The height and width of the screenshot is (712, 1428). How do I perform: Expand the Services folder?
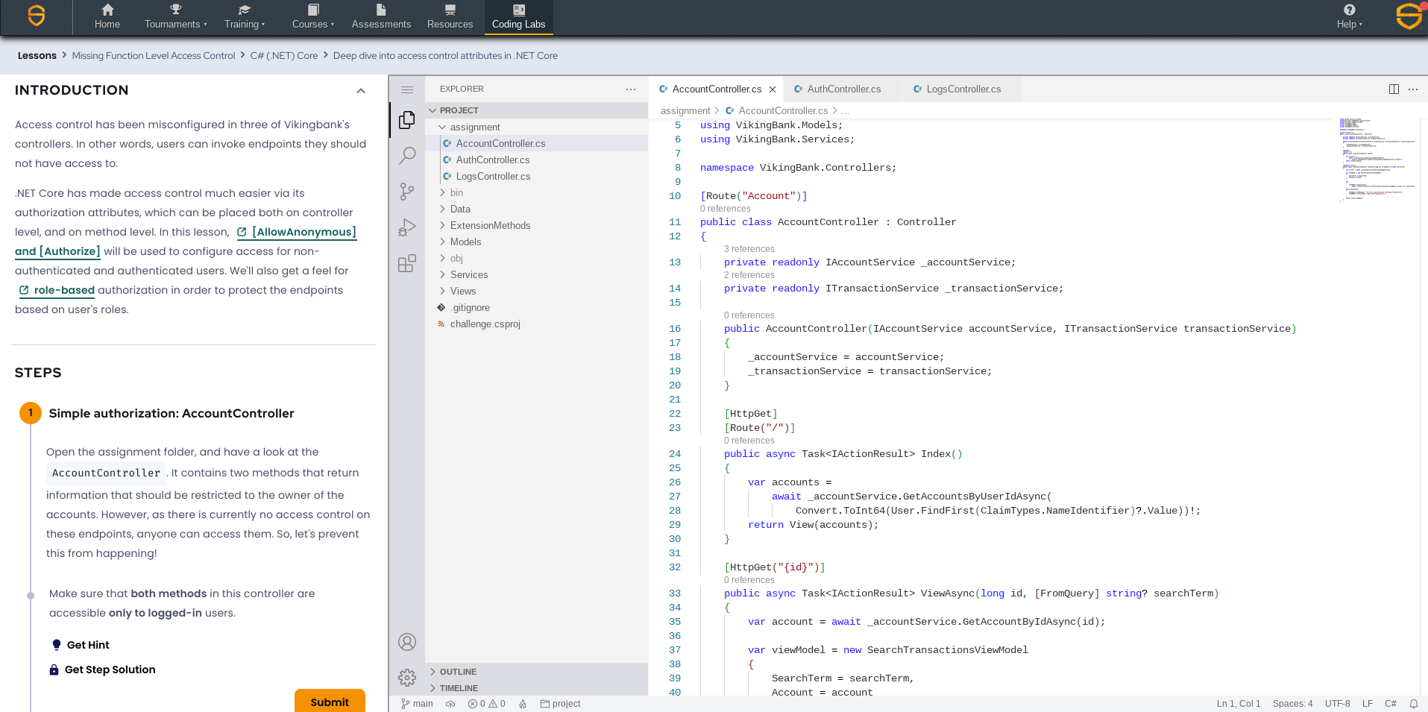point(468,275)
